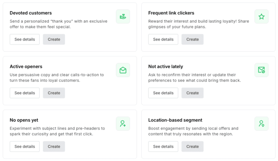The height and width of the screenshot is (161, 278).
Task: Click the text "Send a personalized thank you"
Action: click(41, 21)
